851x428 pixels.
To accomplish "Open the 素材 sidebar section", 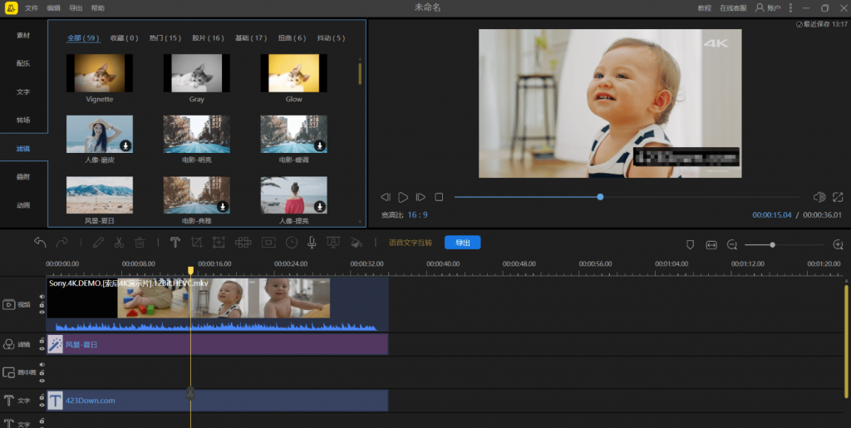I will pos(23,35).
